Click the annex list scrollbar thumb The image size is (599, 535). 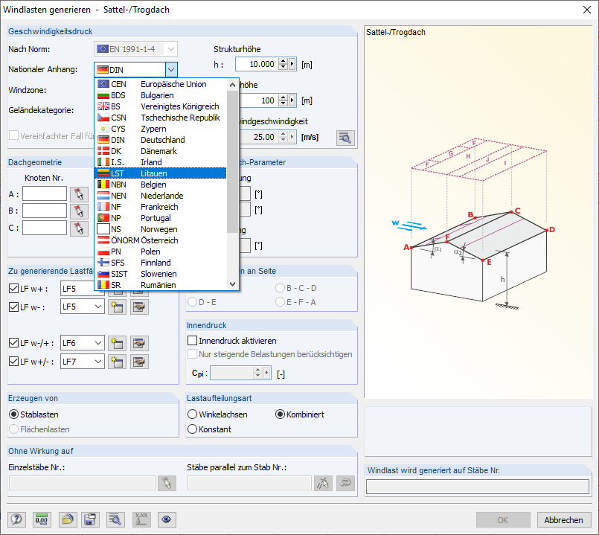(x=232, y=162)
